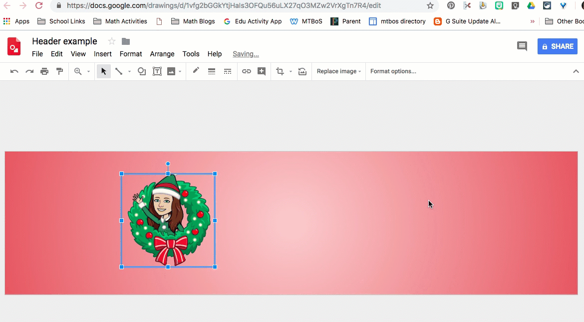Select the Crop image tool
584x322 pixels.
[x=280, y=71]
